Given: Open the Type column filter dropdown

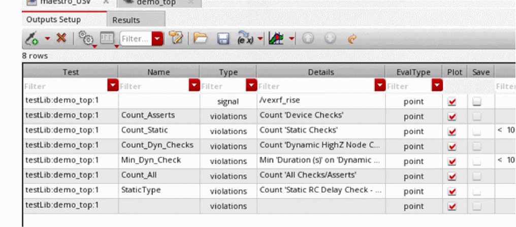Looking at the screenshot, I should (251, 86).
